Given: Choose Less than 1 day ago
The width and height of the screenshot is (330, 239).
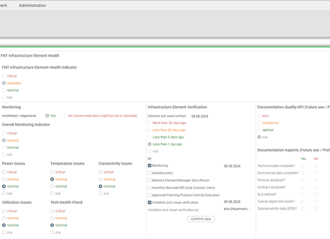Looking at the screenshot, I should click(x=149, y=144).
